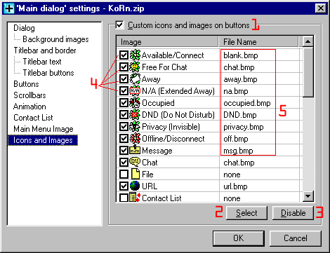Click the off.bmp file name cell
This screenshot has width=330, height=253.
pyautogui.click(x=259, y=139)
